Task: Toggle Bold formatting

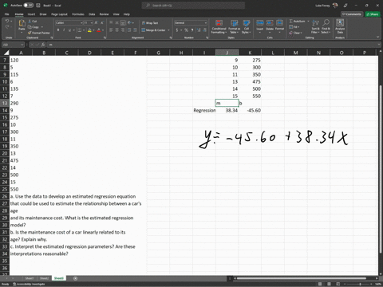Action: pos(58,30)
